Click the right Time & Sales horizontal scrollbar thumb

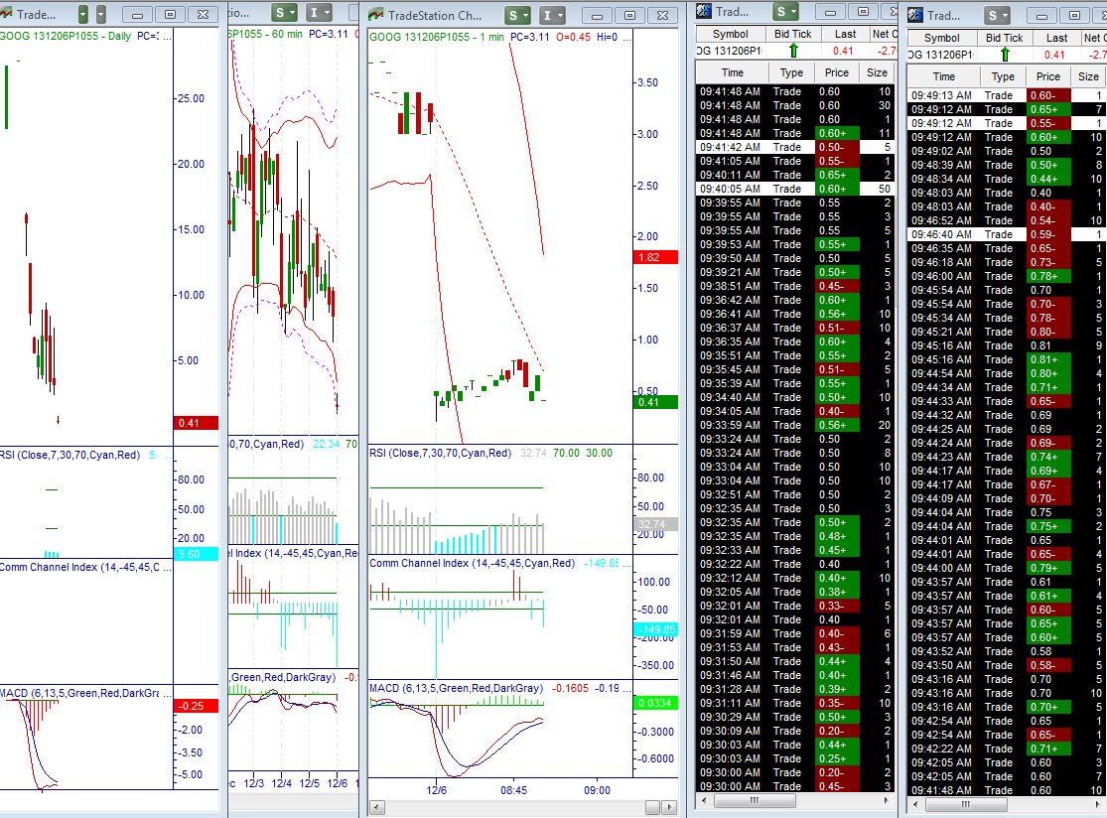pyautogui.click(x=965, y=804)
